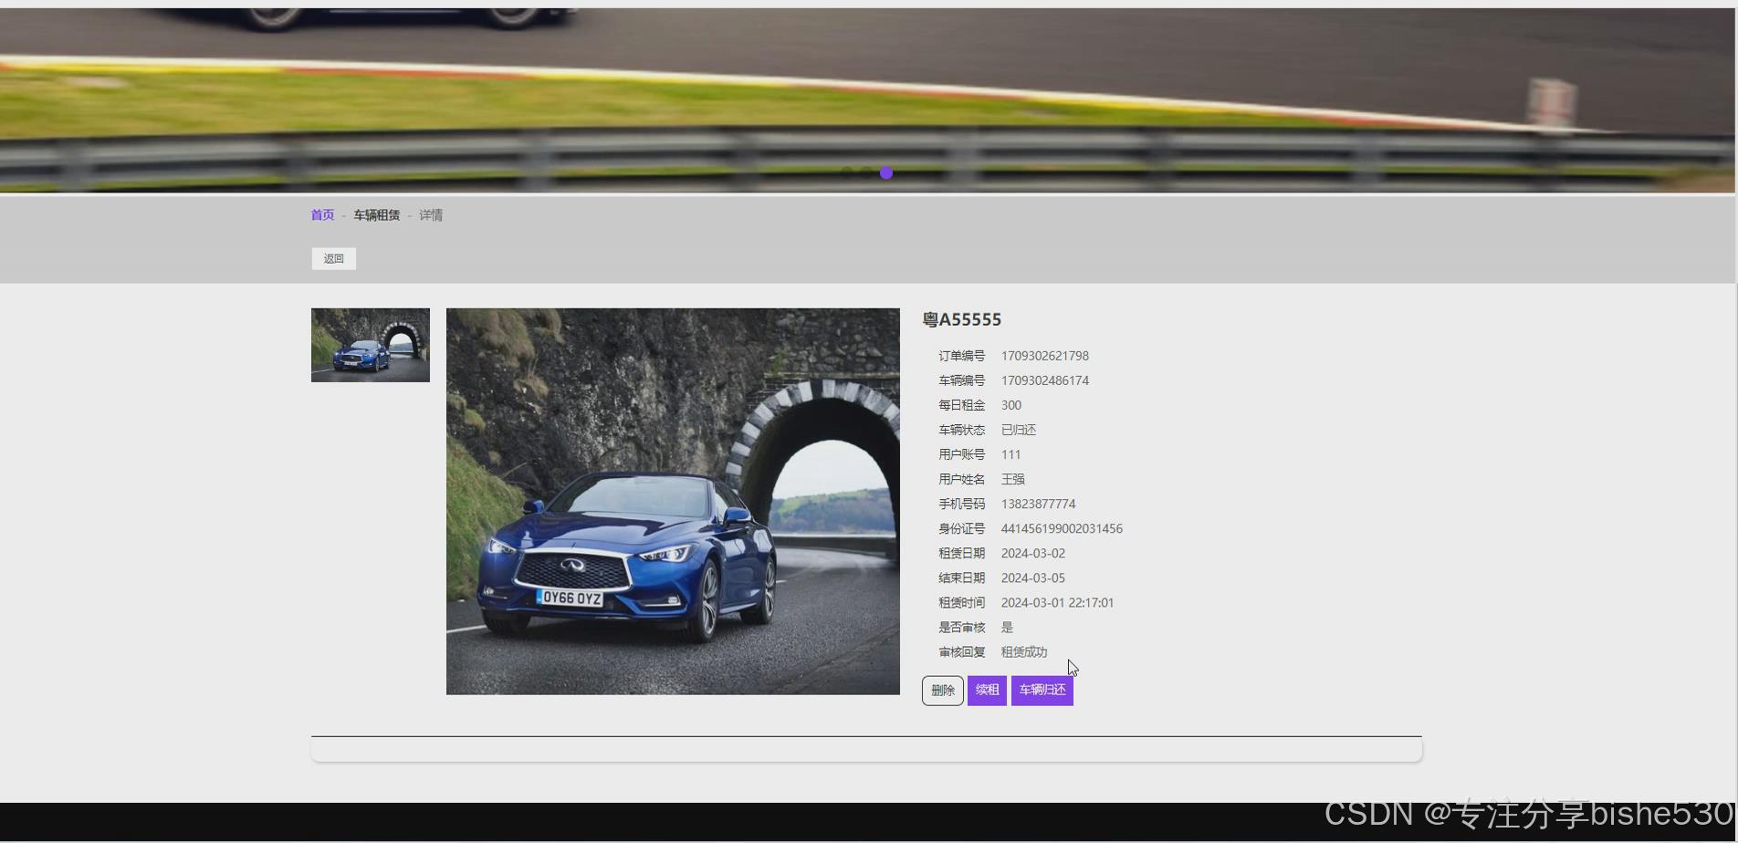Select the 详情 breadcrumb item

point(430,214)
